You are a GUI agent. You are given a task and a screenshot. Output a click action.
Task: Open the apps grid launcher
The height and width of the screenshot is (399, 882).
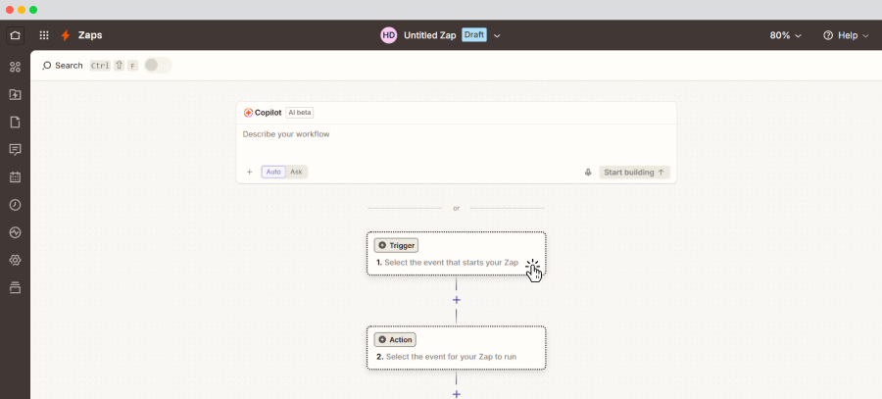[44, 35]
